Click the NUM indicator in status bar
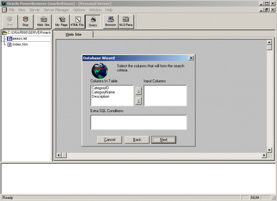 pyautogui.click(x=255, y=198)
